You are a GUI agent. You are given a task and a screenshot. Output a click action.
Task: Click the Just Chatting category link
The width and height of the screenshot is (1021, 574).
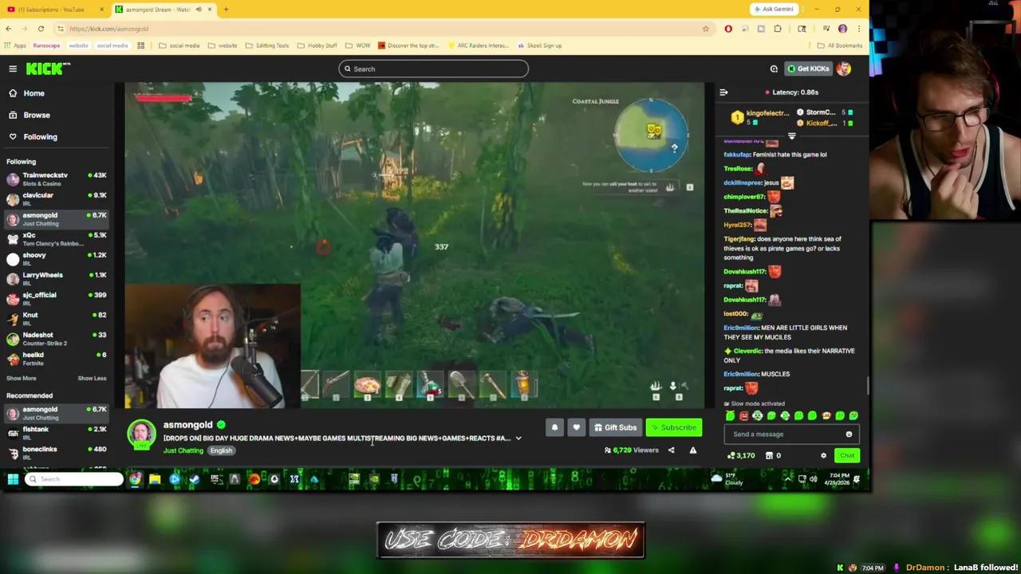[183, 450]
